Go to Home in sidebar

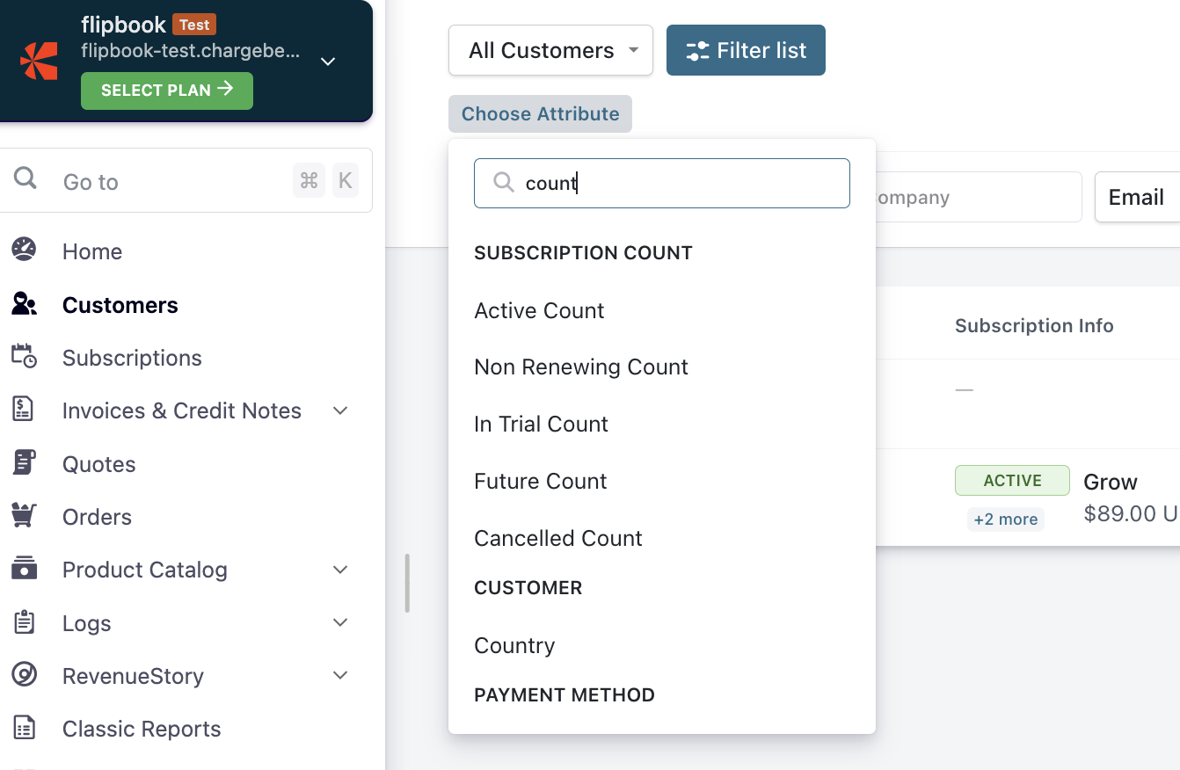(x=92, y=251)
